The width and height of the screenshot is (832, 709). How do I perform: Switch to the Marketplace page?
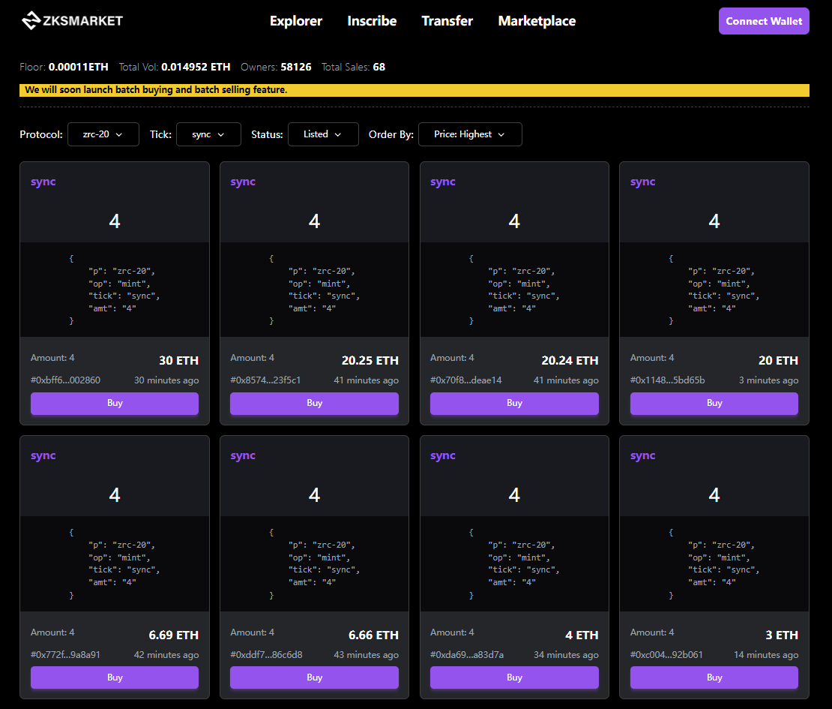tap(537, 21)
